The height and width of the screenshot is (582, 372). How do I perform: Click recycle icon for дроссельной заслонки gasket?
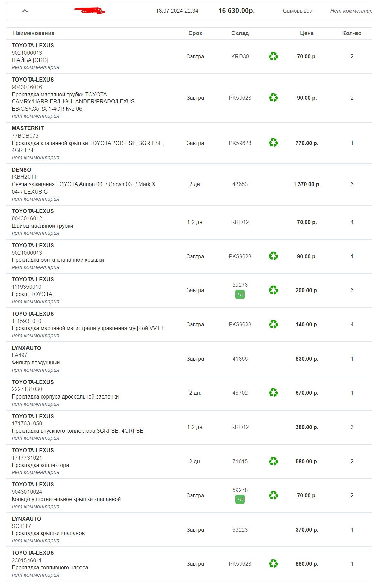point(273,393)
